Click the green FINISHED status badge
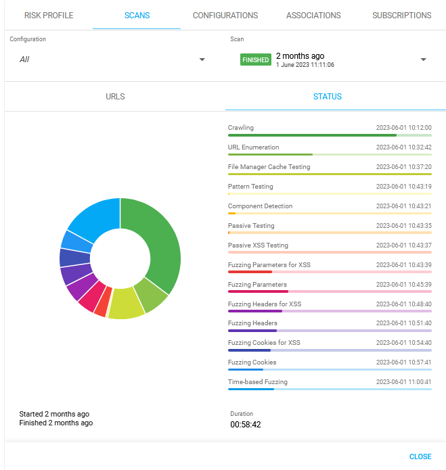 pyautogui.click(x=256, y=60)
